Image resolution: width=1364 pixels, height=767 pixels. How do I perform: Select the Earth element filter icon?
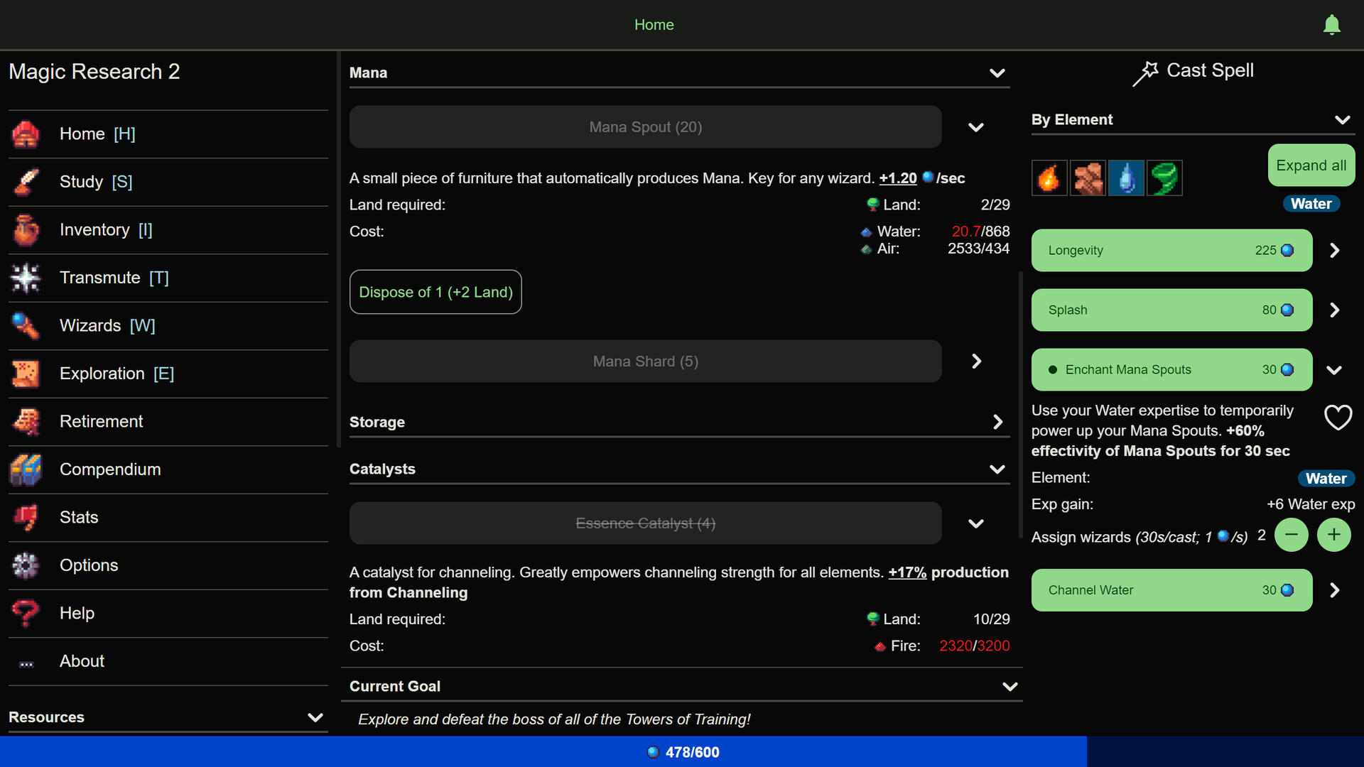pos(1088,178)
